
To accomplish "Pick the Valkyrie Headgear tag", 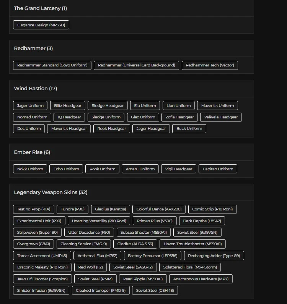I will [221, 117].
